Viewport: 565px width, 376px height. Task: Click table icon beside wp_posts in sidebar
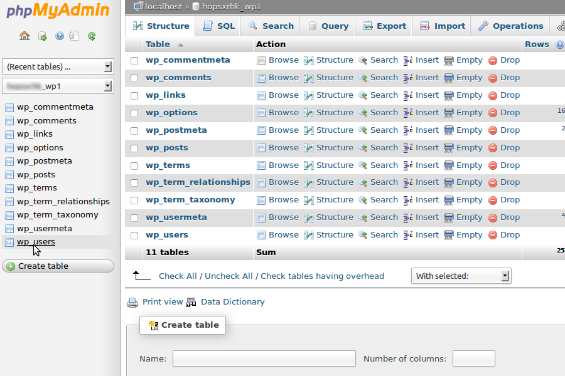[x=9, y=175]
